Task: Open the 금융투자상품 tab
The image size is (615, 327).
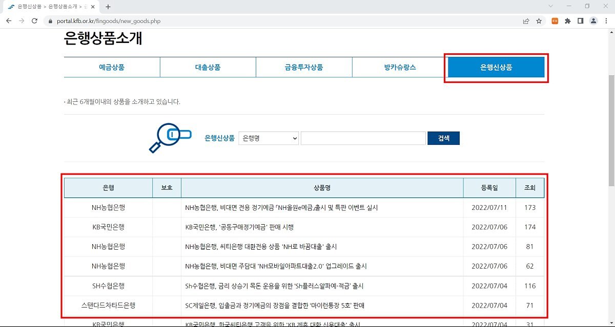Action: (x=304, y=67)
